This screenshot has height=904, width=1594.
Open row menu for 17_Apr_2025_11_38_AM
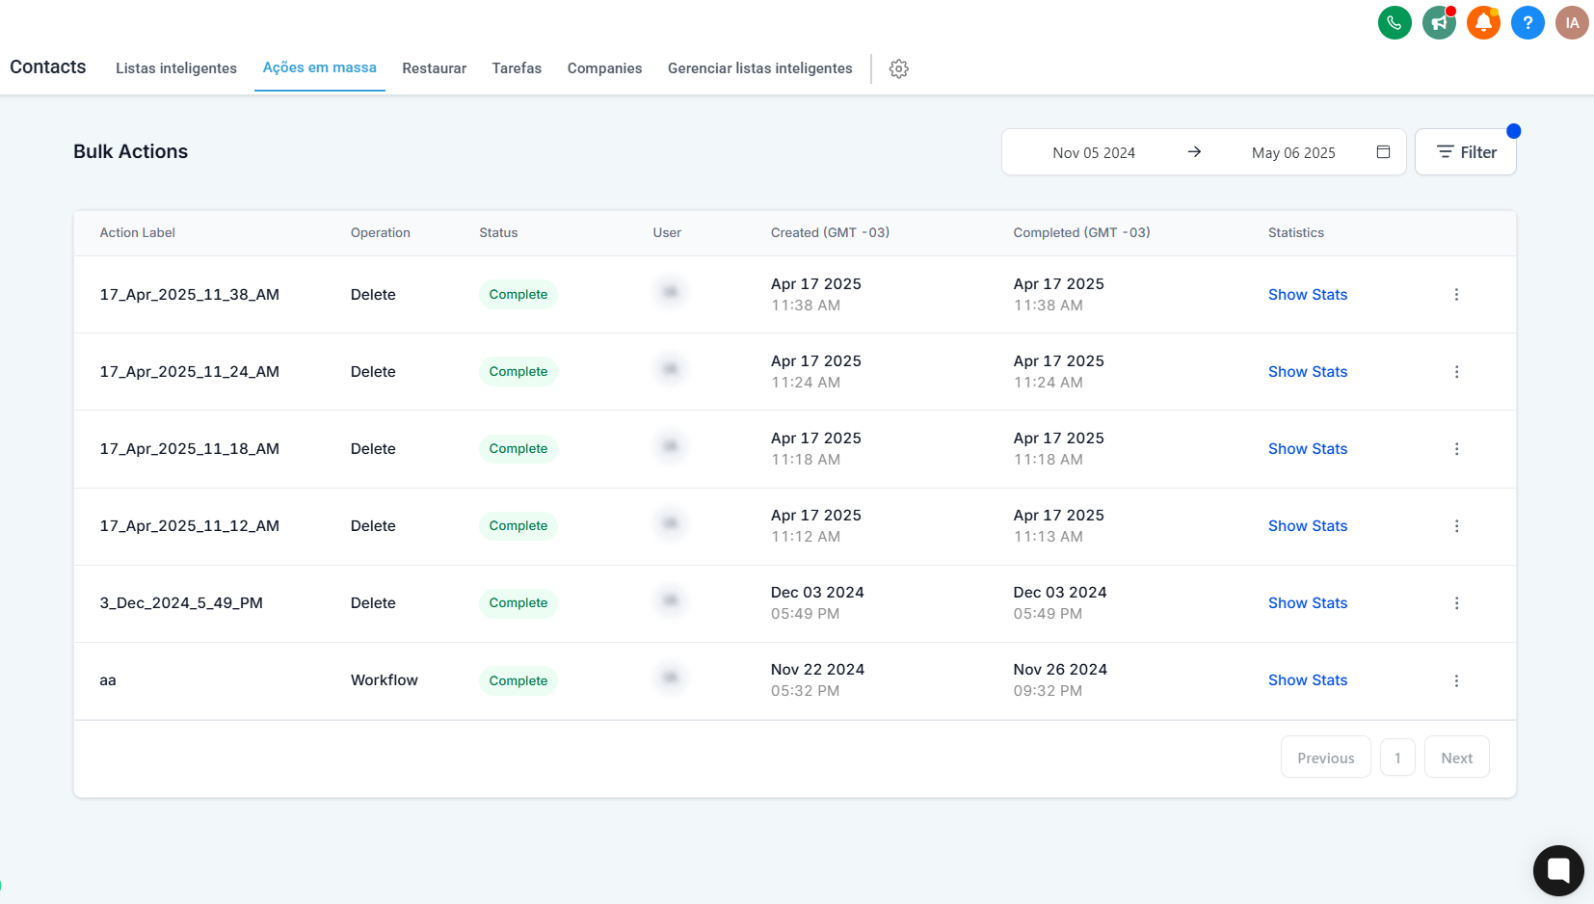click(1456, 295)
